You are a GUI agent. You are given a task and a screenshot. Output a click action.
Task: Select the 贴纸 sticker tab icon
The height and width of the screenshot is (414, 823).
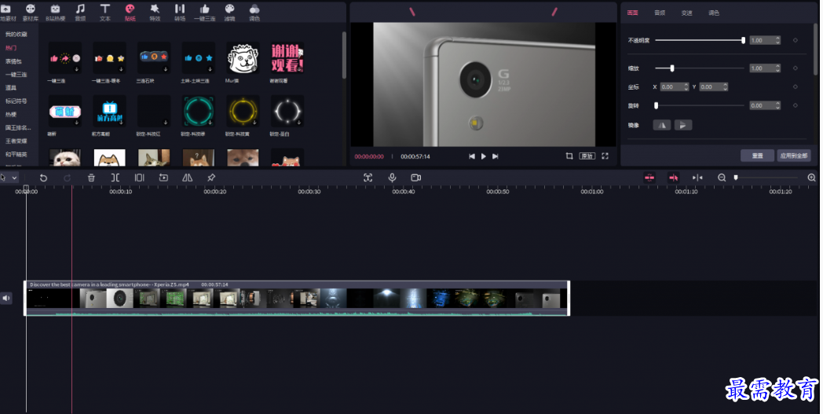pos(130,9)
